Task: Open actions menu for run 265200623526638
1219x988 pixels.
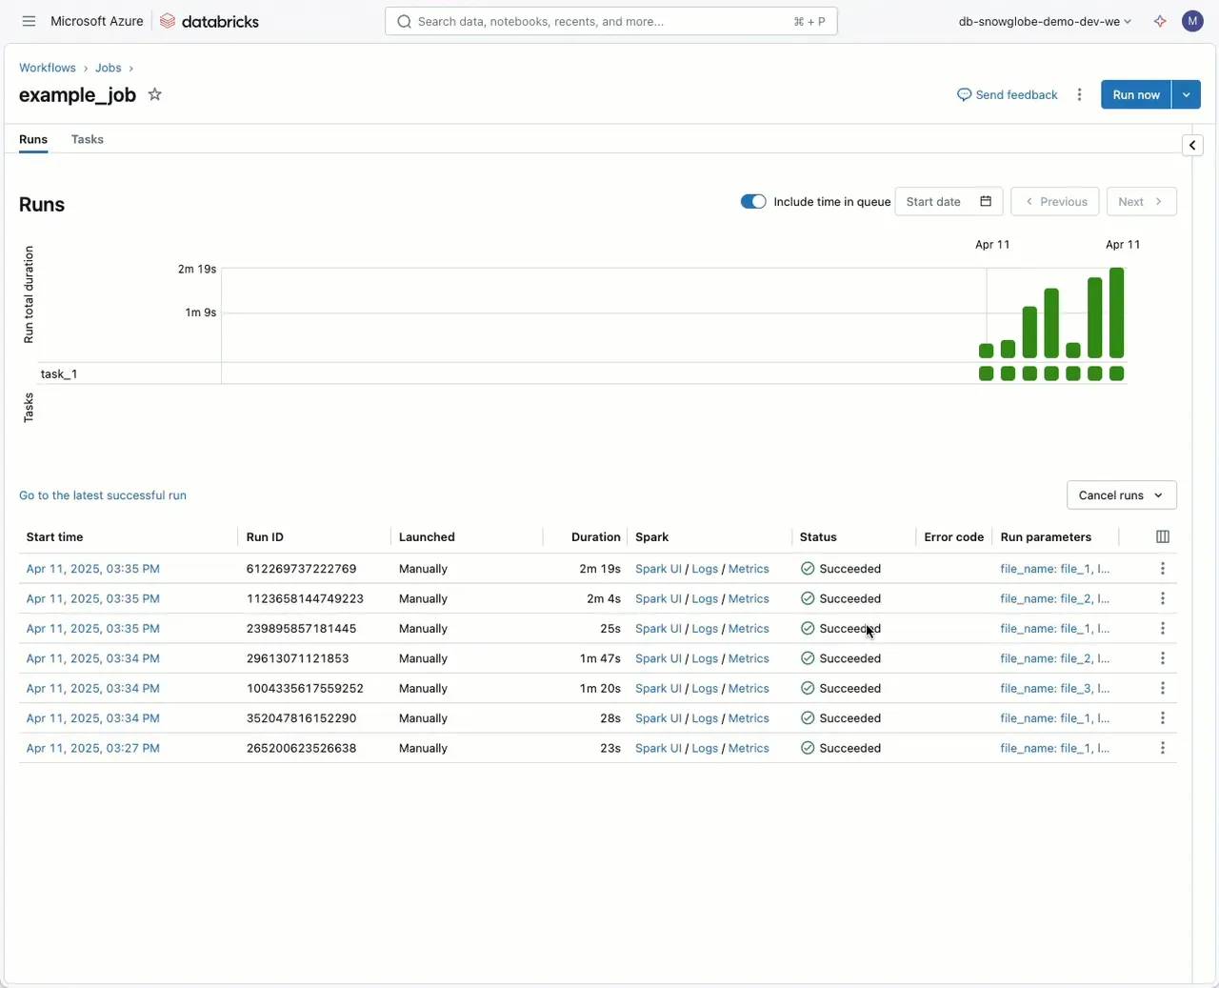Action: click(x=1163, y=748)
